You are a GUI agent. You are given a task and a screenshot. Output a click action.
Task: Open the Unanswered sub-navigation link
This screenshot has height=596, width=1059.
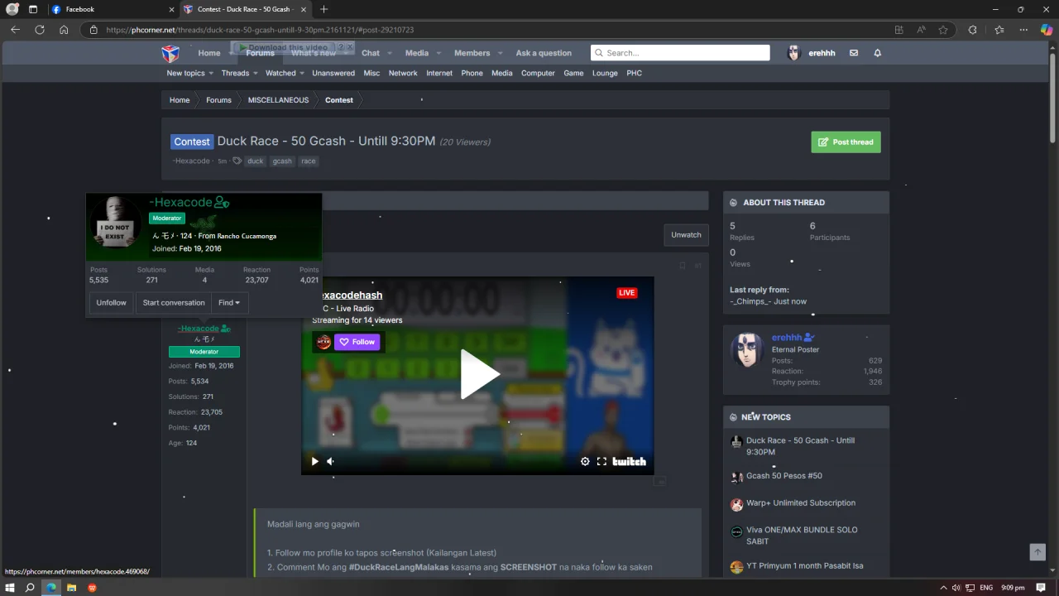[333, 73]
